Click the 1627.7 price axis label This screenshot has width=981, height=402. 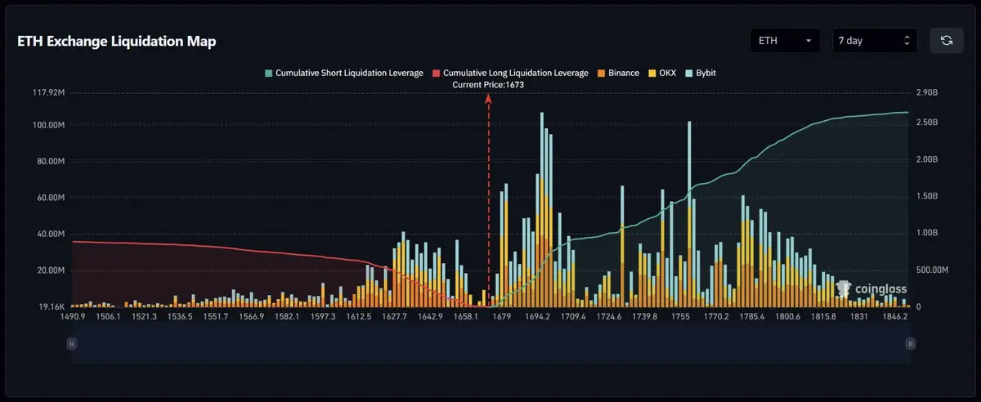tap(394, 317)
